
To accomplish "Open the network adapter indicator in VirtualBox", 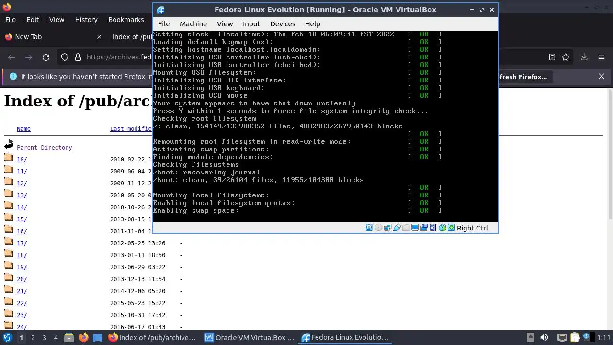I will tap(387, 228).
